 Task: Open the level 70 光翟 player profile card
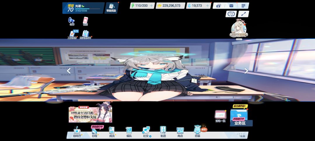(x=83, y=8)
